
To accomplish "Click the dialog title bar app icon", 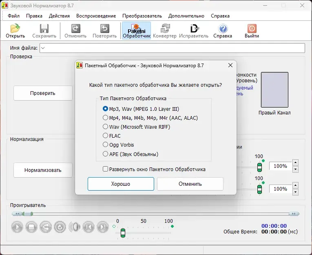I will pyautogui.click(x=80, y=66).
